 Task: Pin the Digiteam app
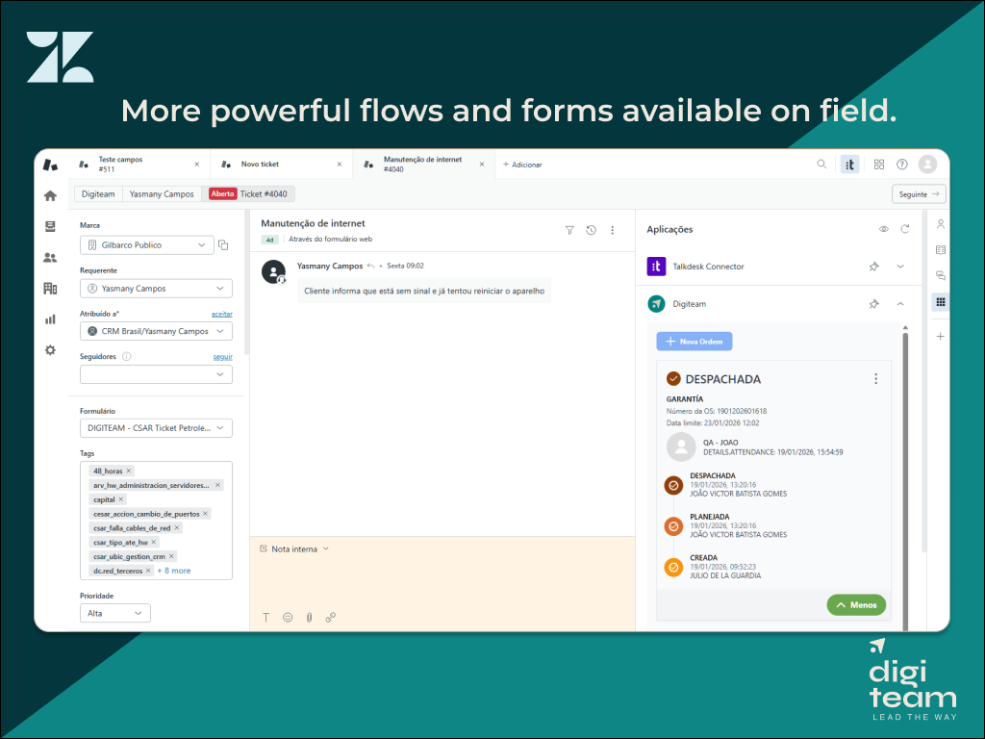click(873, 304)
